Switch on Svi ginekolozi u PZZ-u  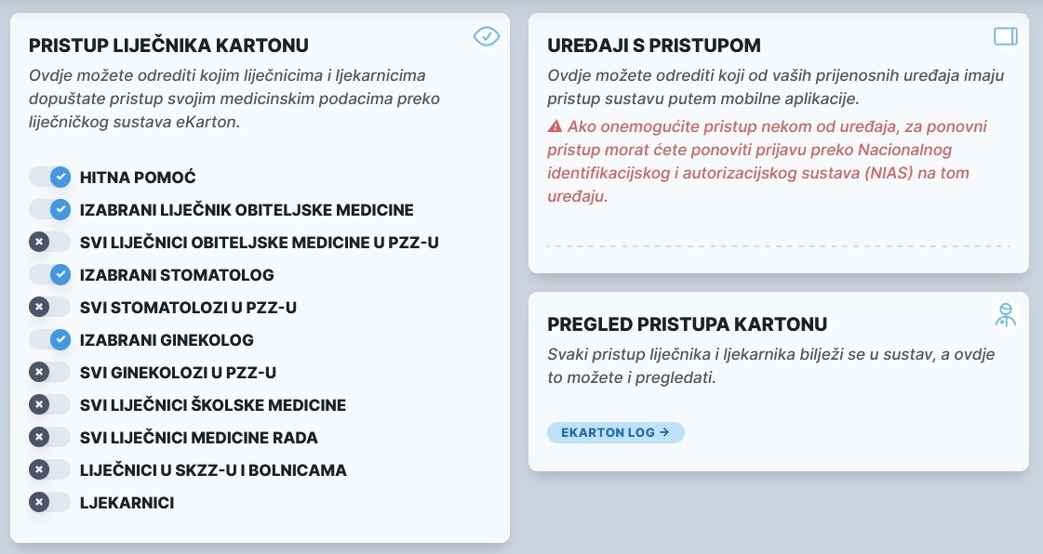[x=50, y=372]
